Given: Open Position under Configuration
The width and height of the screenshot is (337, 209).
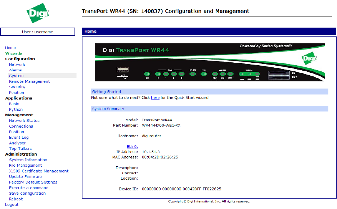Looking at the screenshot, I should tap(17, 92).
